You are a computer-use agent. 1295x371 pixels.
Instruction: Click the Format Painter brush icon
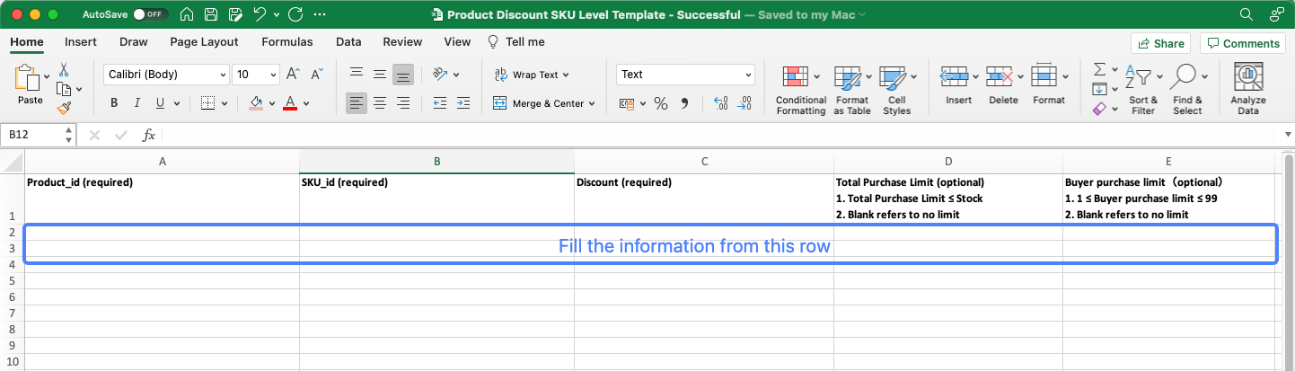(64, 108)
